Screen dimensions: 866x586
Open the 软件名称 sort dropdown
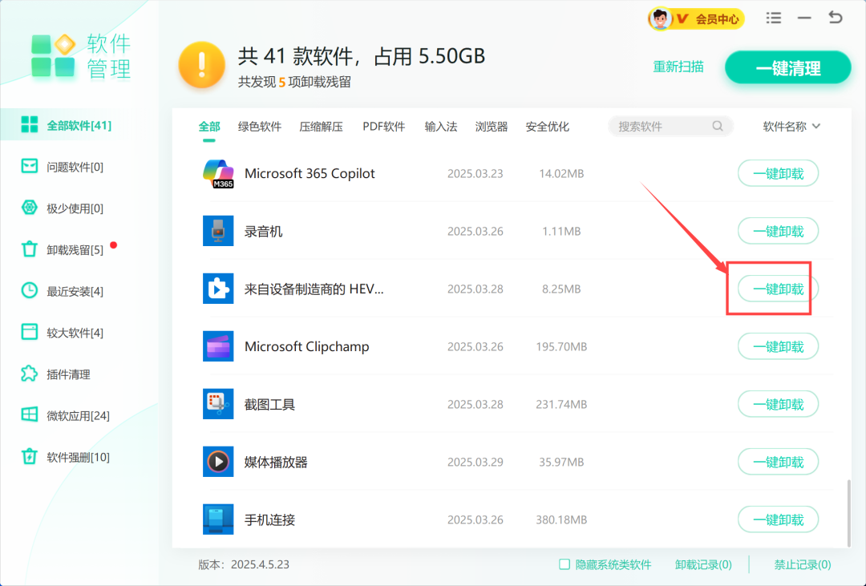(x=791, y=127)
